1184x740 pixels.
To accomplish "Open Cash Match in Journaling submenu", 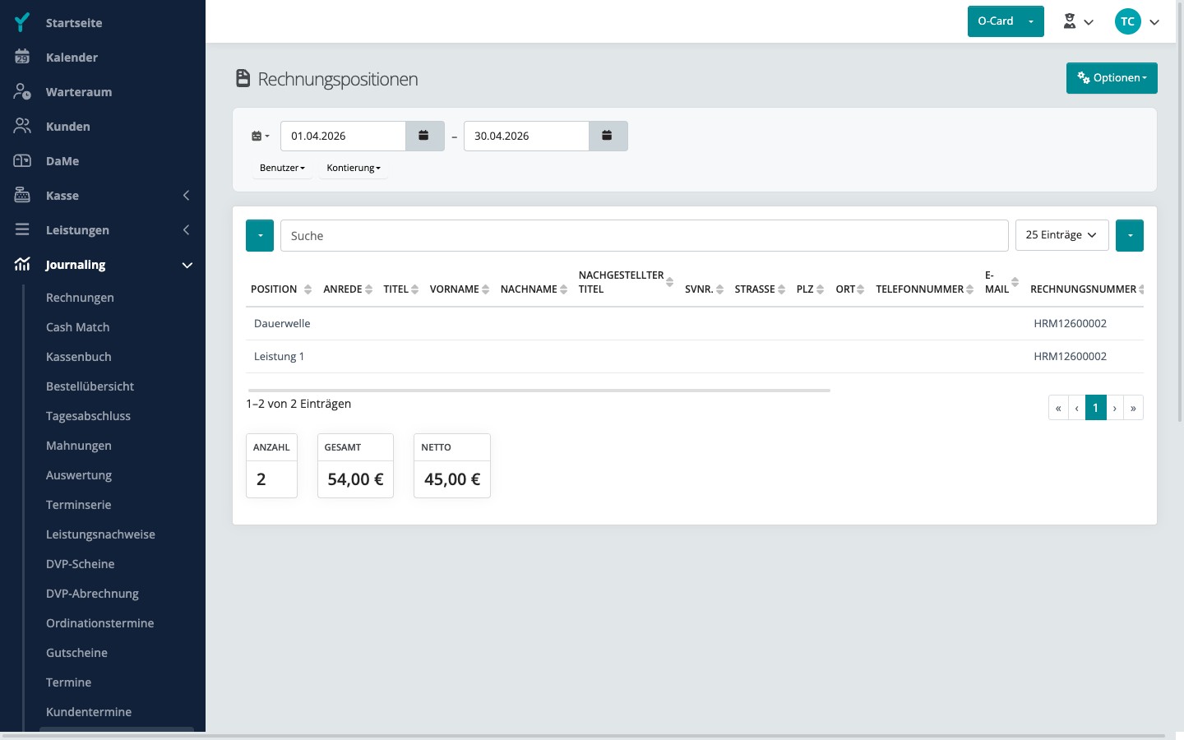I will pos(77,327).
